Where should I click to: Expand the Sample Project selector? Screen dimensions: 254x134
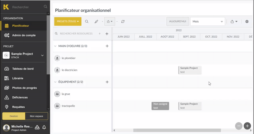(42, 56)
